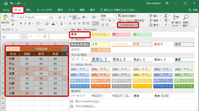Click the insert function fx button
The image size is (199, 111).
pos(45,37)
